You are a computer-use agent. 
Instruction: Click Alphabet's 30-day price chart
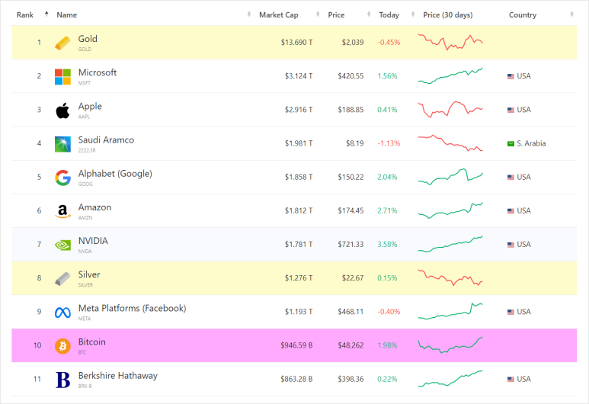(x=450, y=177)
